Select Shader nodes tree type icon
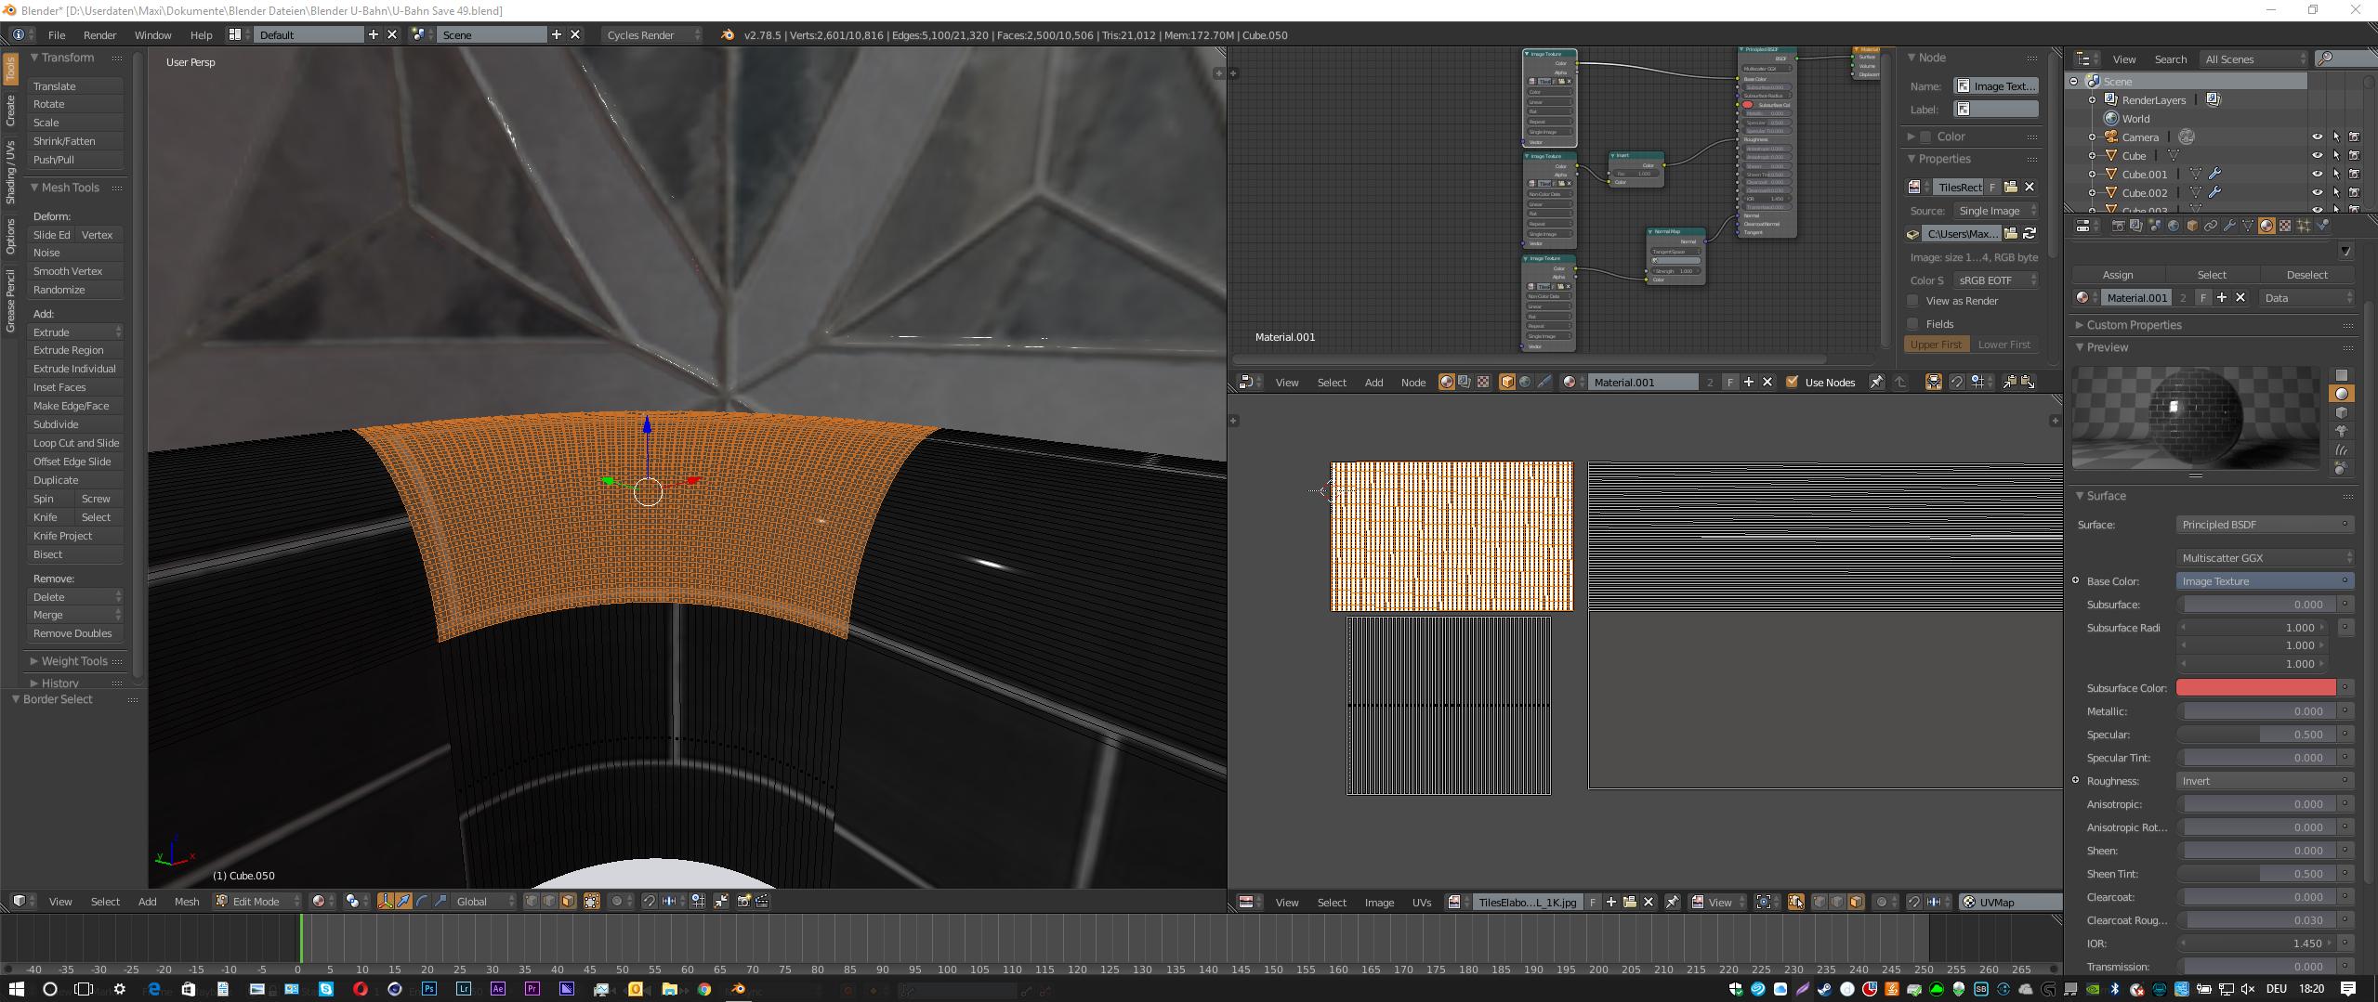The height and width of the screenshot is (1002, 2378). [x=1447, y=382]
